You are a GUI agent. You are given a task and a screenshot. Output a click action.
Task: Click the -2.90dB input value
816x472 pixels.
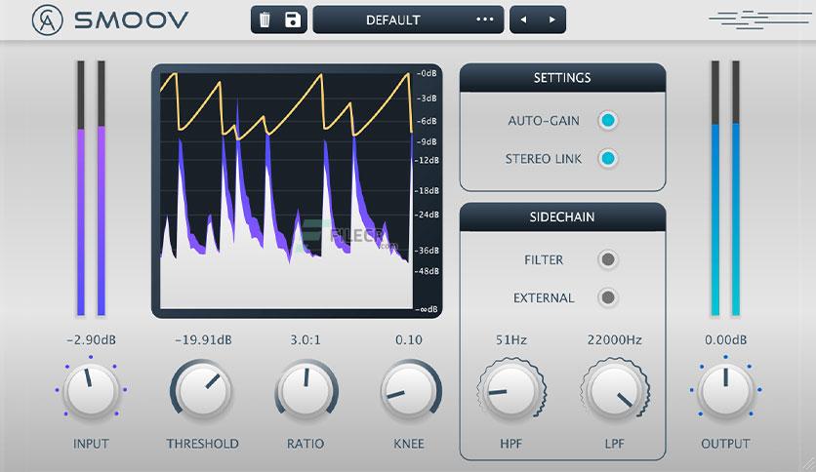(91, 340)
